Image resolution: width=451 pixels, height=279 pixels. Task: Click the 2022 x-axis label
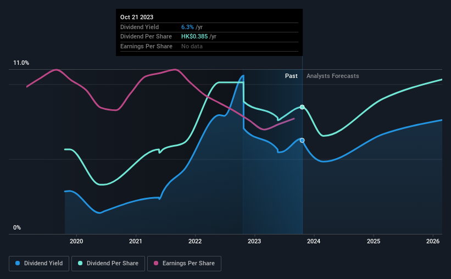[x=195, y=241]
